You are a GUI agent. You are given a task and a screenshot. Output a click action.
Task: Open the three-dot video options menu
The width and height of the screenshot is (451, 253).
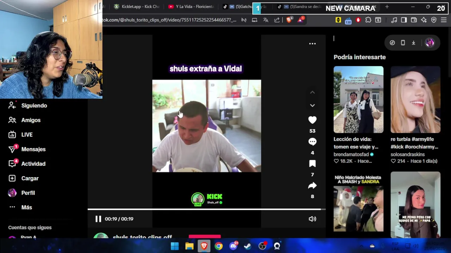(x=312, y=44)
